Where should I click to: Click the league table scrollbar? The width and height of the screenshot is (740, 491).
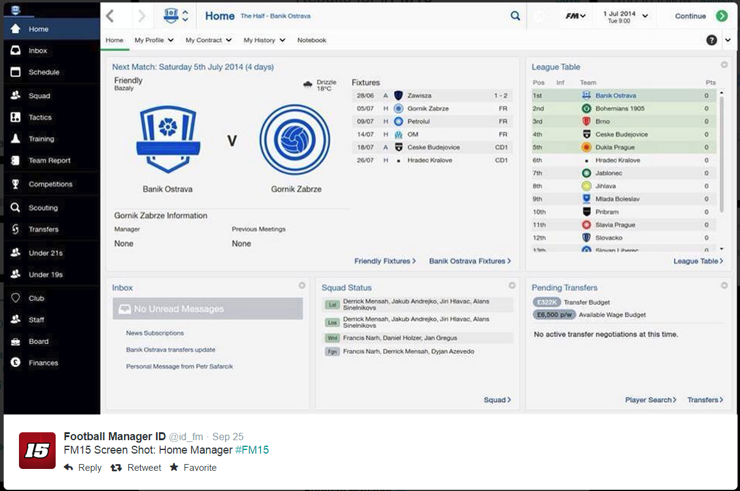(722, 153)
